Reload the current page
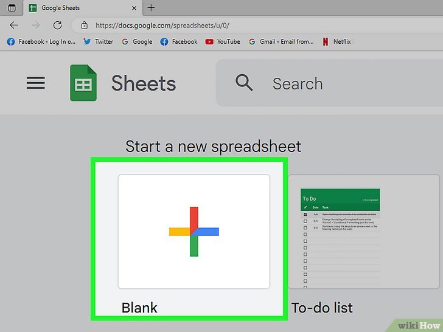This screenshot has height=332, width=443. pyautogui.click(x=58, y=26)
